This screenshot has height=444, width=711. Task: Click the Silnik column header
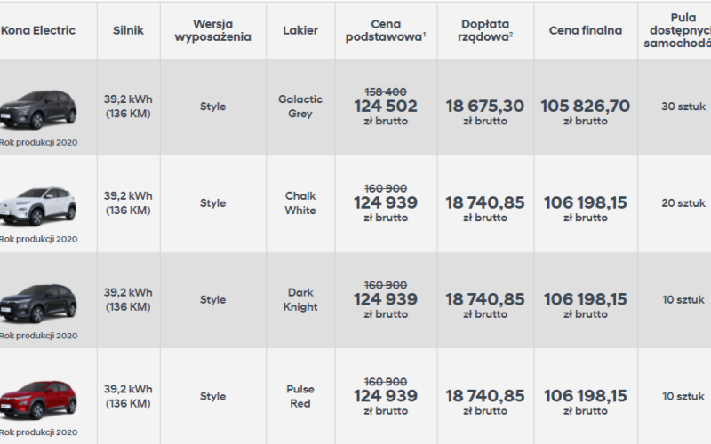click(x=128, y=30)
